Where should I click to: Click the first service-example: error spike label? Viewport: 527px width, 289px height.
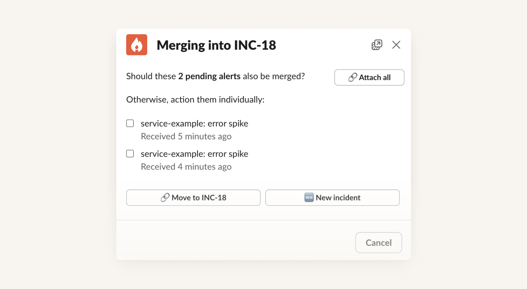click(x=194, y=123)
